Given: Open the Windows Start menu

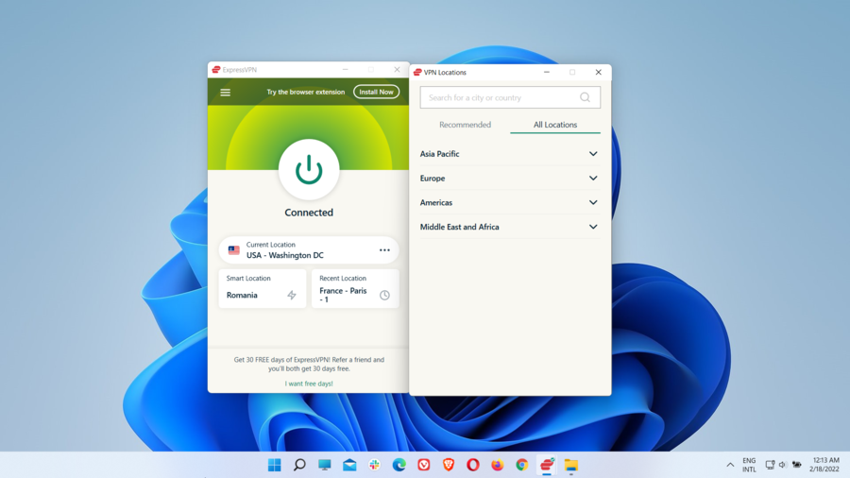Looking at the screenshot, I should click(274, 465).
